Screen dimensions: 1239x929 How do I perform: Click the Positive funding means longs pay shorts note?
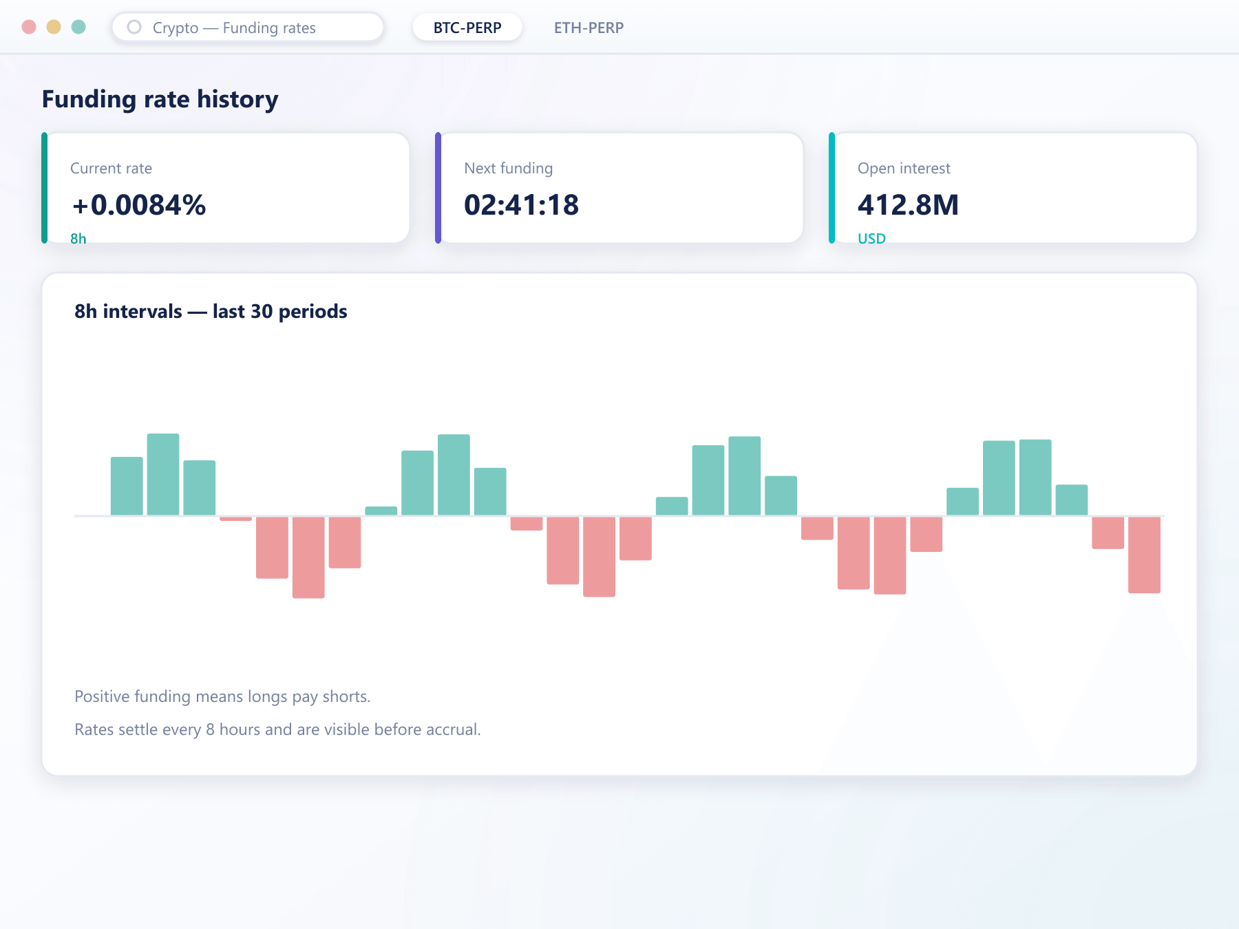click(222, 696)
